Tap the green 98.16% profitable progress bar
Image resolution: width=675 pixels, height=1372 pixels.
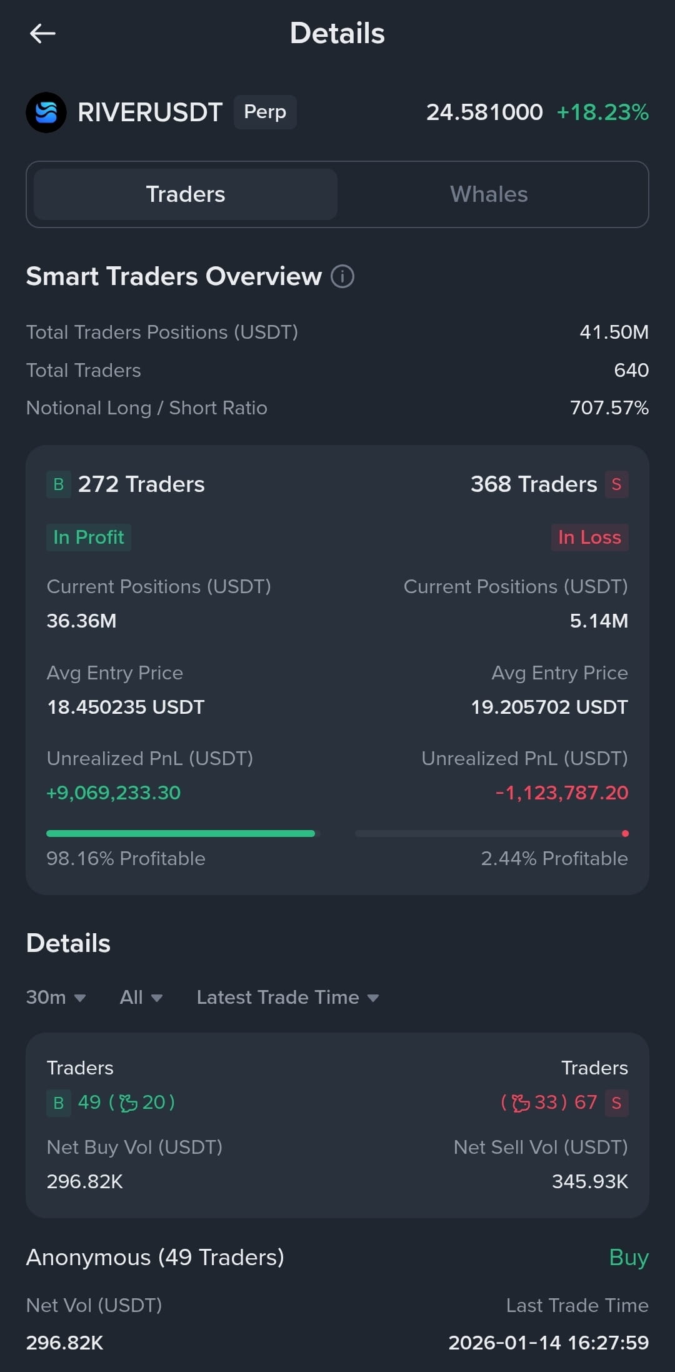pos(181,833)
